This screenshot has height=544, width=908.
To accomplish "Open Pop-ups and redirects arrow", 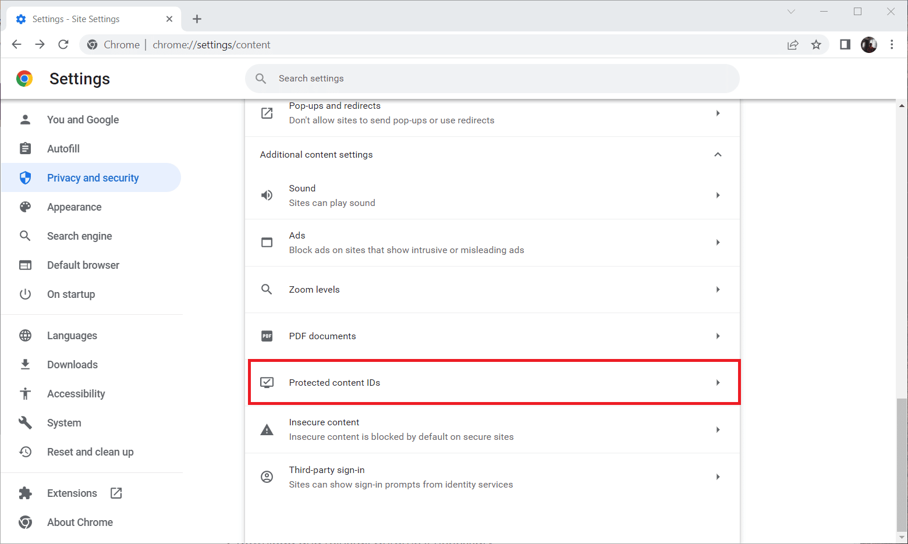I will (x=718, y=113).
